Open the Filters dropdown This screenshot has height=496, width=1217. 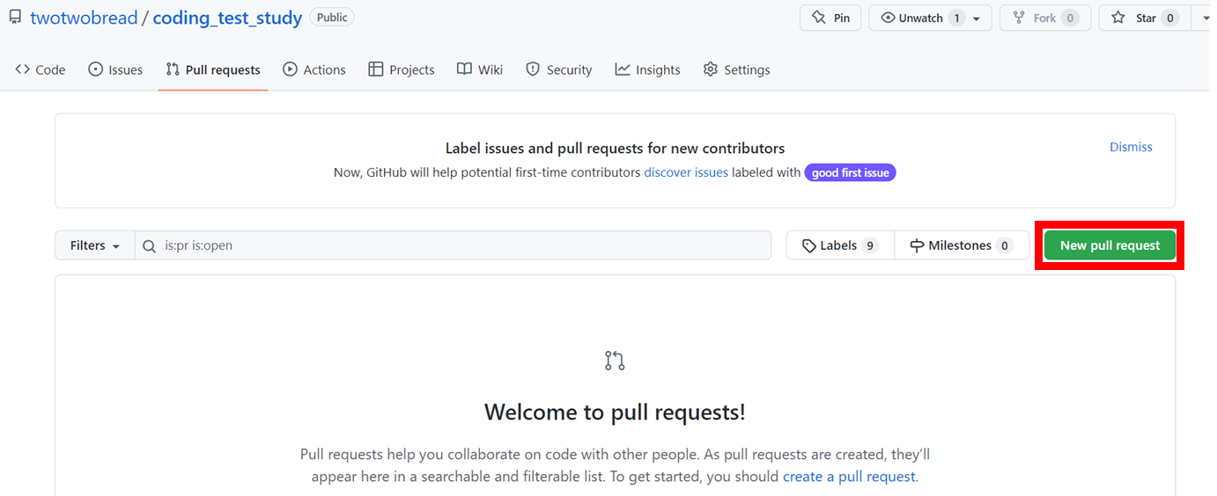95,245
